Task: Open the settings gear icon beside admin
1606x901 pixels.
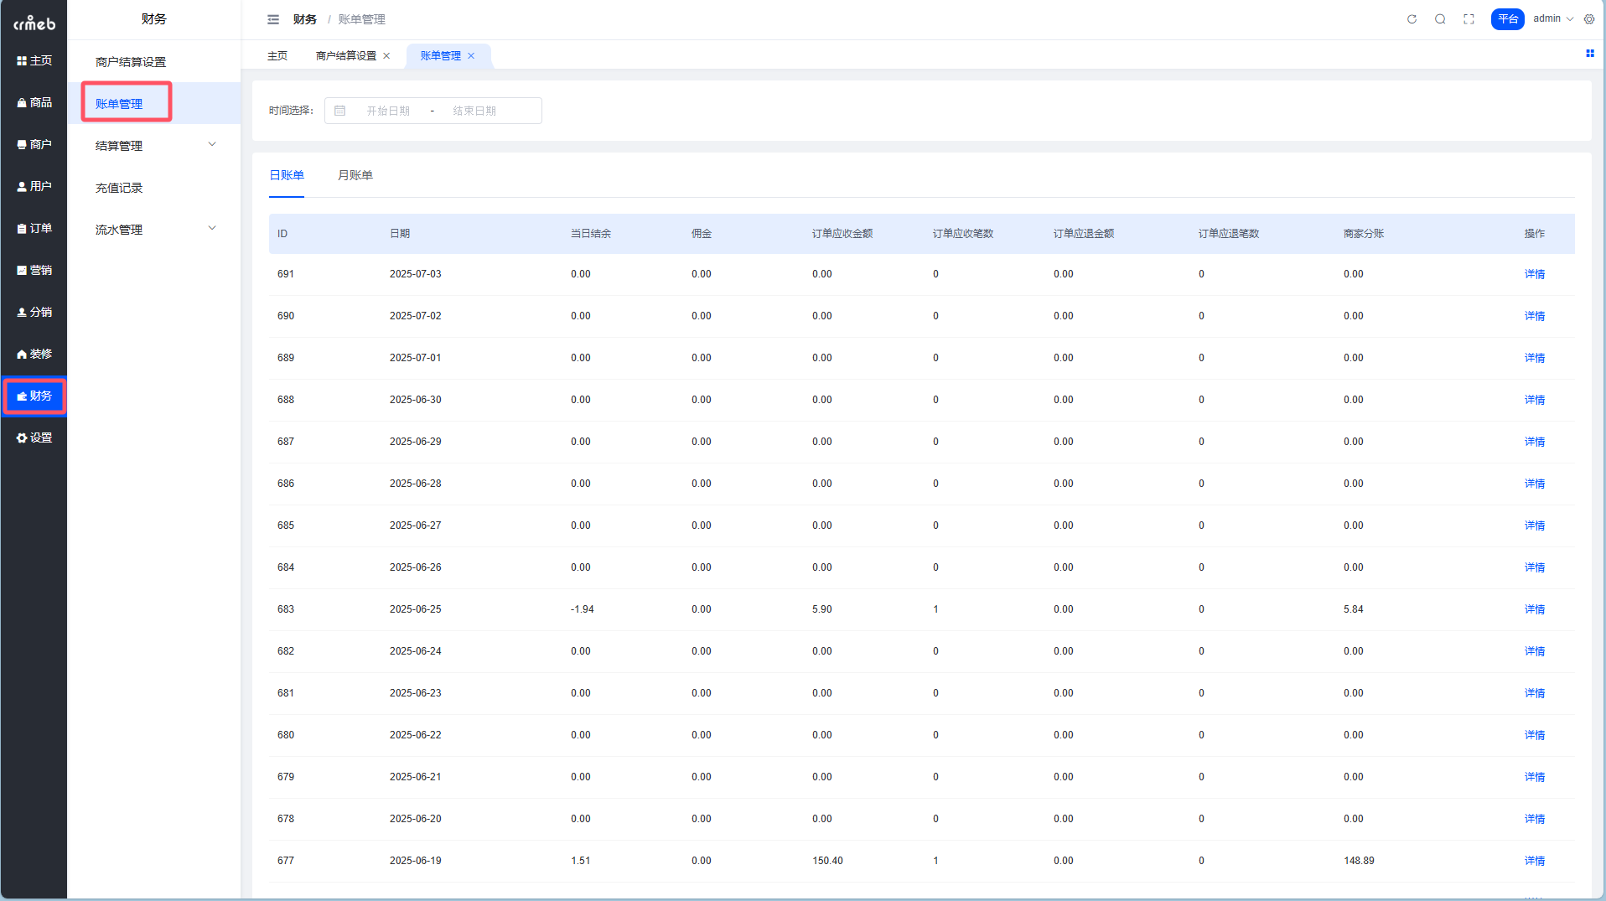Action: pyautogui.click(x=1589, y=19)
